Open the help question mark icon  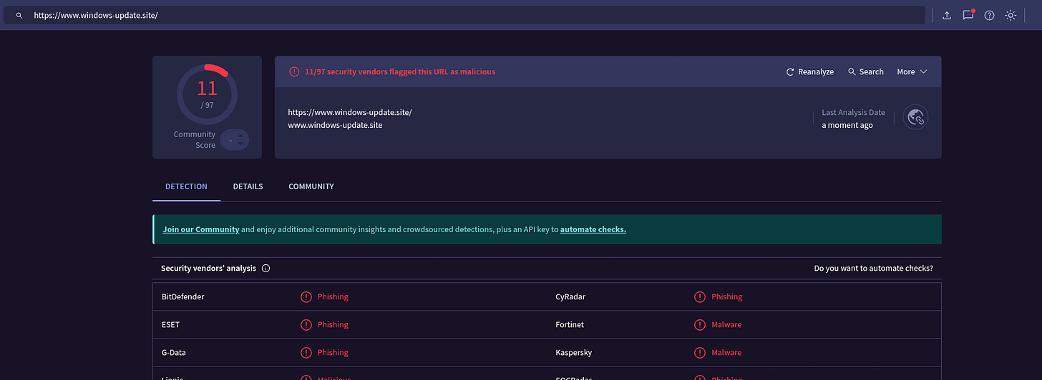point(989,15)
